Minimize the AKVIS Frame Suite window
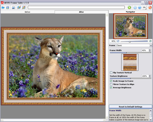Viewport: 153px width, 122px height. coord(143,3)
